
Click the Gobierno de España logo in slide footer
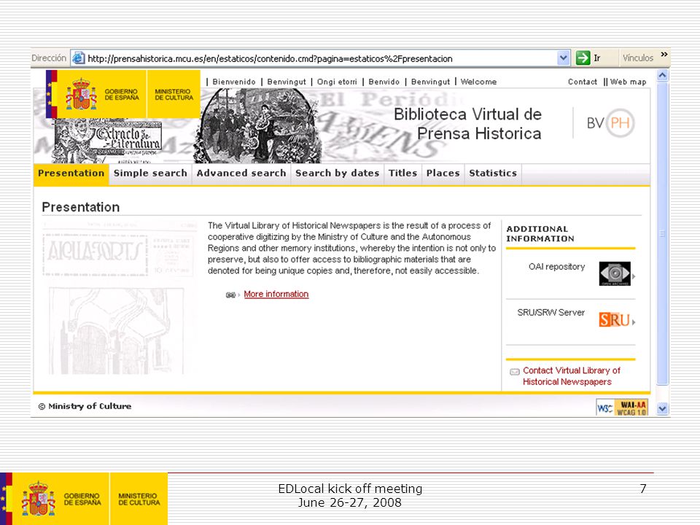click(x=61, y=499)
